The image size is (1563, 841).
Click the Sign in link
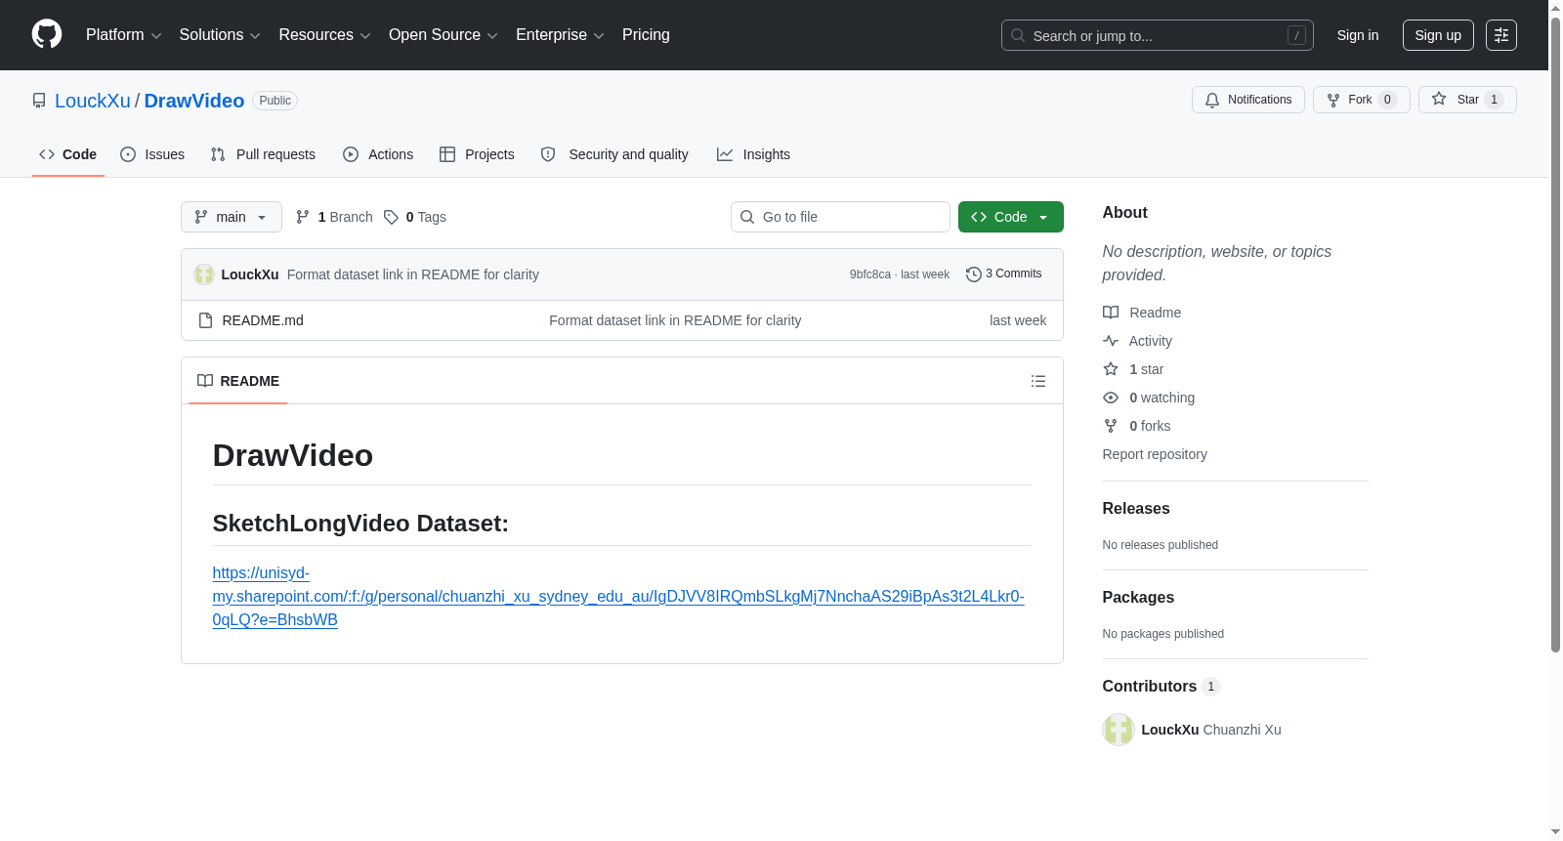click(x=1358, y=35)
